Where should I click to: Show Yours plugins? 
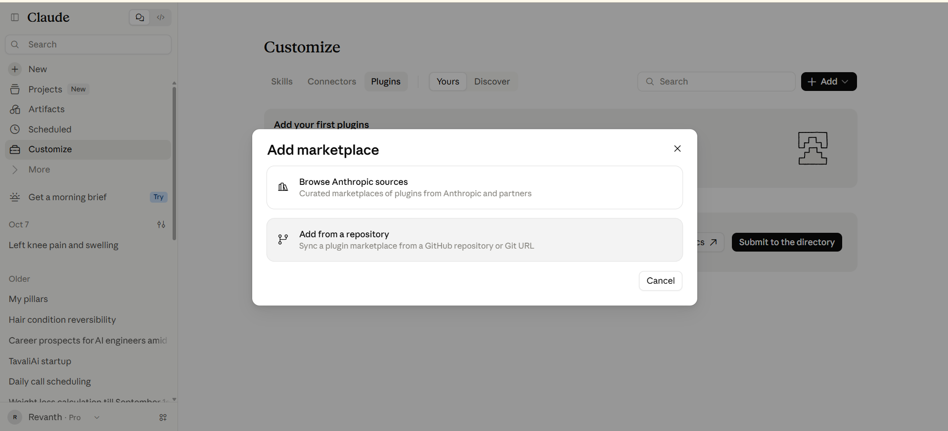pyautogui.click(x=448, y=82)
